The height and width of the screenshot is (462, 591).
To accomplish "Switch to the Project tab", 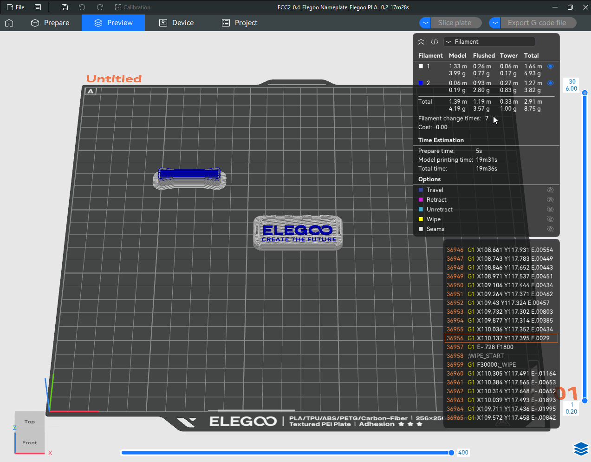I will click(240, 23).
